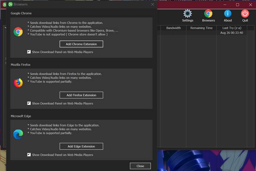Toggle Edge Show Download Panel checkbox

pyautogui.click(x=29, y=155)
